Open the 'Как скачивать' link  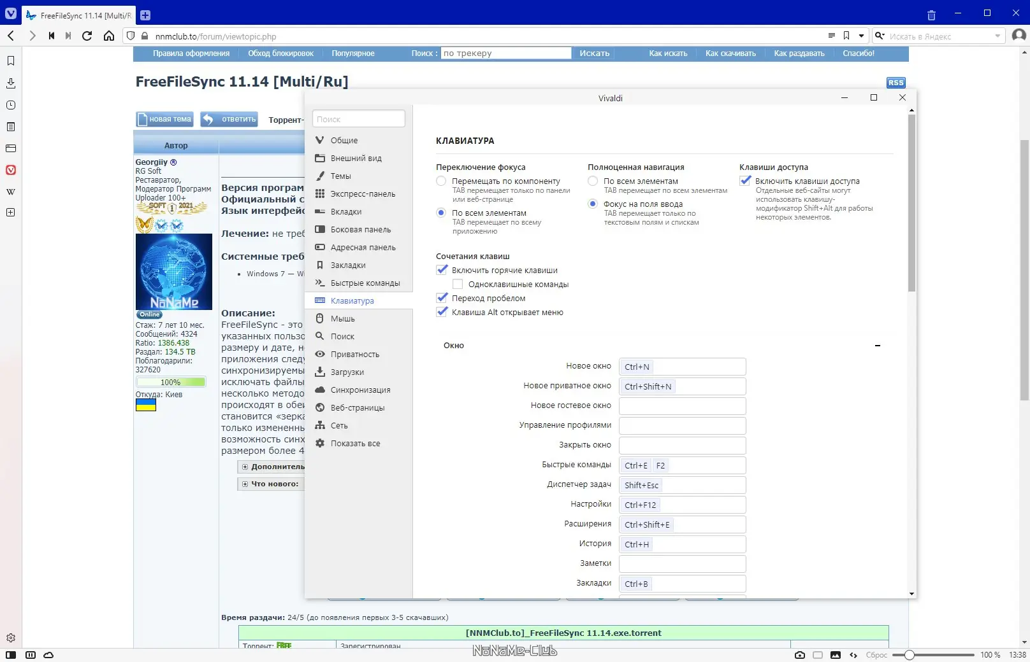[730, 53]
